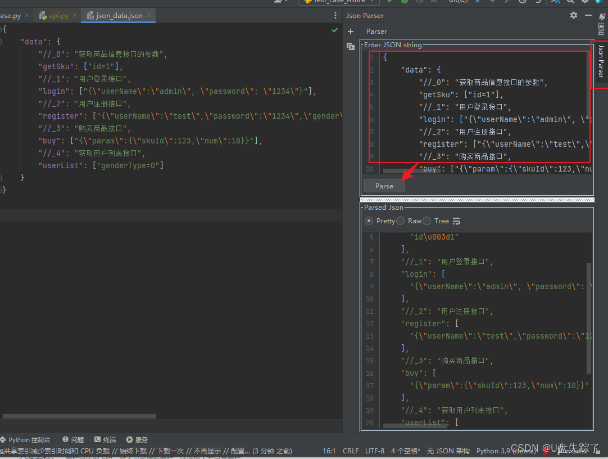The height and width of the screenshot is (459, 608).
Task: Open IDE settings with the top gear icon
Action: 584,2
